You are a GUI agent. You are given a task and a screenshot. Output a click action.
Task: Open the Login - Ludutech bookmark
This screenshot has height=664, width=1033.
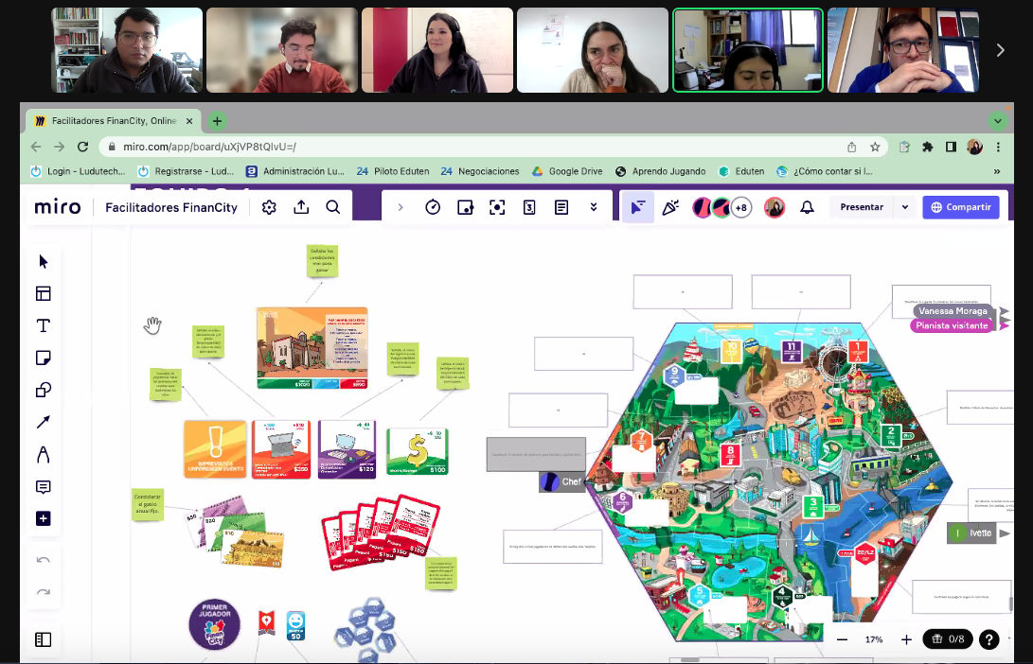pos(78,171)
